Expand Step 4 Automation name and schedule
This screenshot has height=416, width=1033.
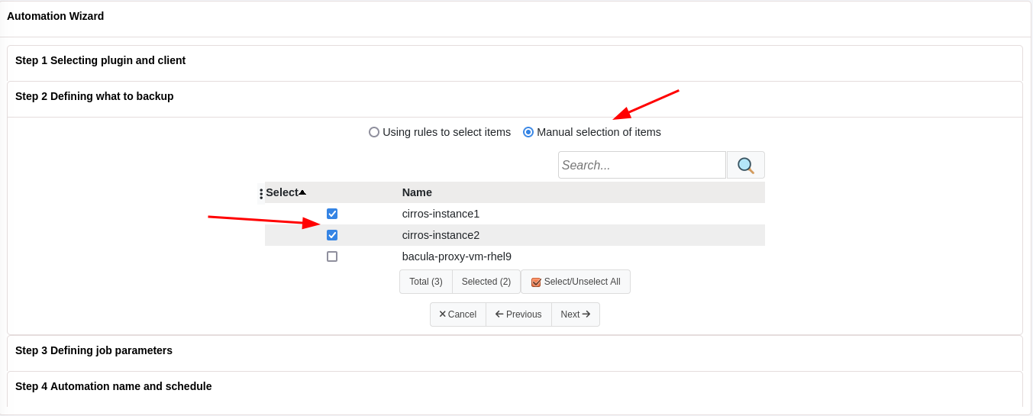coord(113,386)
